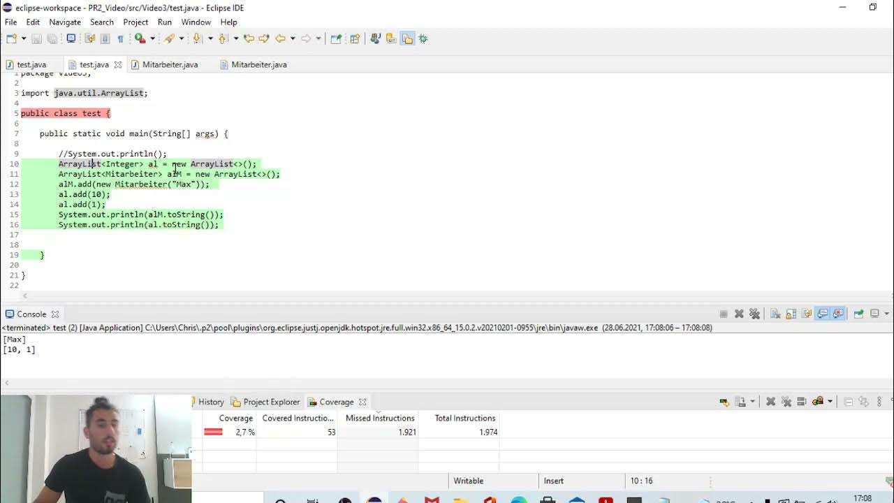This screenshot has height=503, width=894.
Task: Click Dump Execution Data icon in Coverage
Action: (741, 402)
